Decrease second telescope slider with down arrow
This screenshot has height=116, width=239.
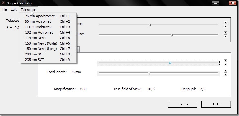[225, 37]
